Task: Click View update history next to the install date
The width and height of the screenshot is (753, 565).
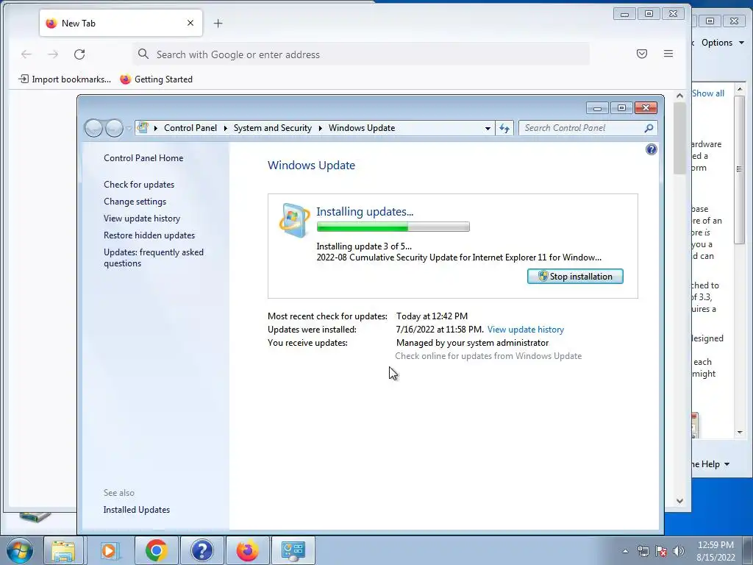Action: [x=525, y=330]
